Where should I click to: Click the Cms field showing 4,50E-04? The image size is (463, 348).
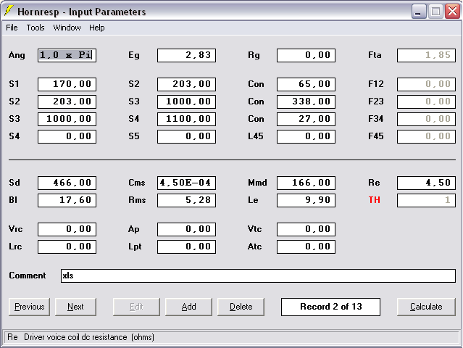click(187, 183)
